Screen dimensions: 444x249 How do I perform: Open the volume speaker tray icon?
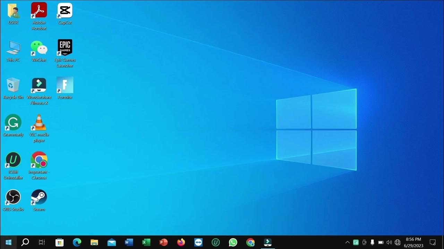click(x=389, y=242)
